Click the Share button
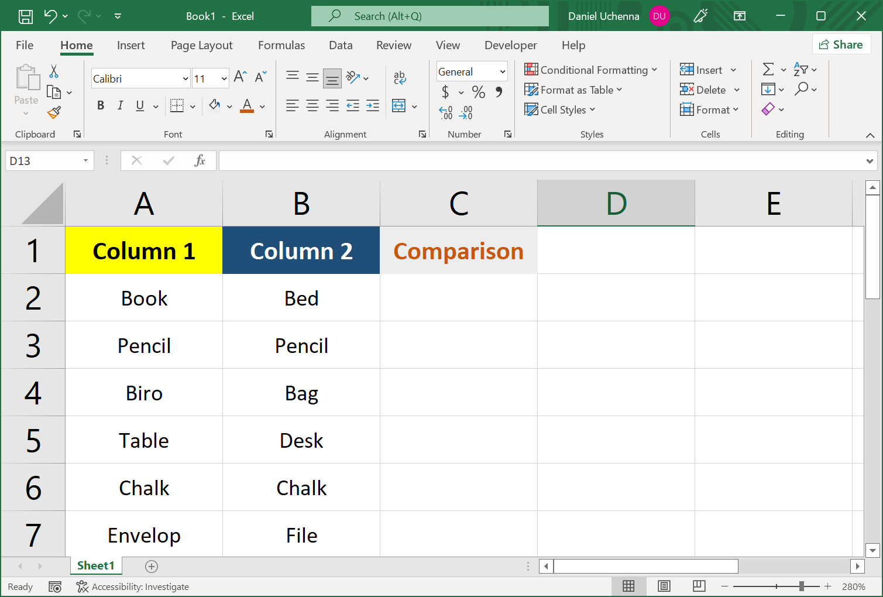Image resolution: width=883 pixels, height=597 pixels. (841, 44)
